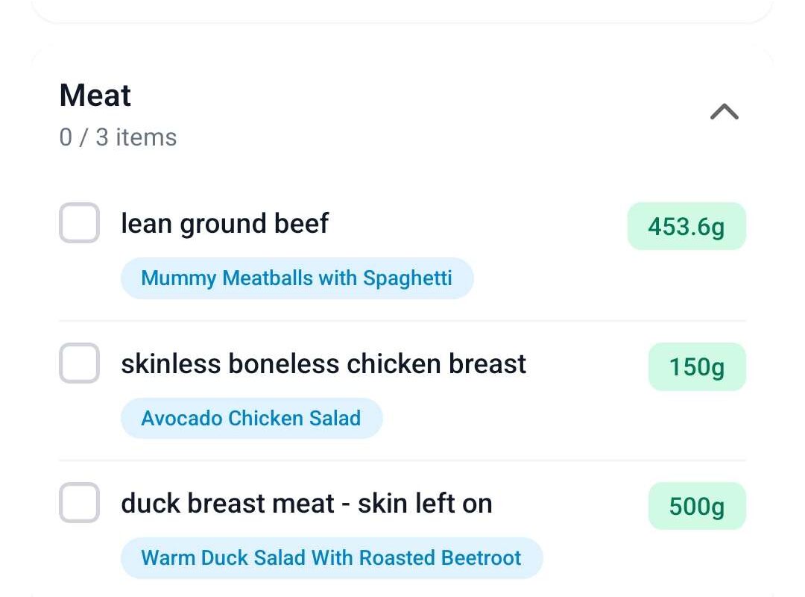Viewport: 805px width, 597px height.
Task: Open Warm Duck Salad With Roasted Beetroot tag
Action: (x=331, y=558)
